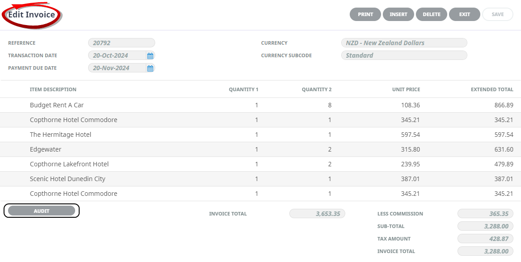Click the AUDIT button
The height and width of the screenshot is (262, 521).
click(42, 211)
